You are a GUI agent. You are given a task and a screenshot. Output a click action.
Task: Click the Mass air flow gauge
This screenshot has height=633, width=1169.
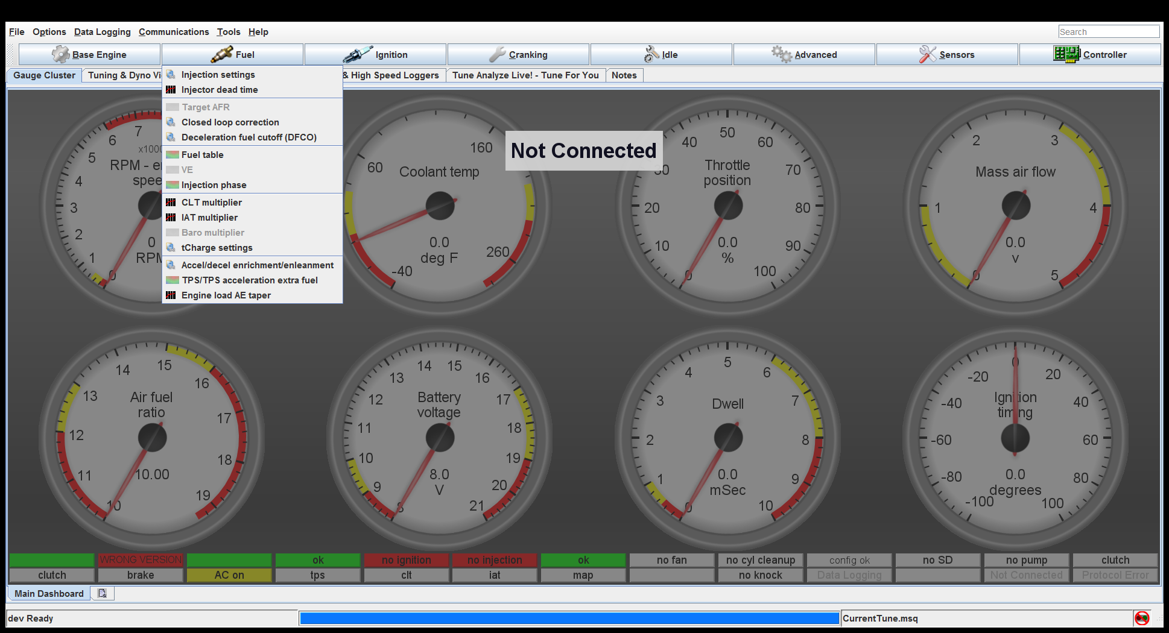point(1016,206)
